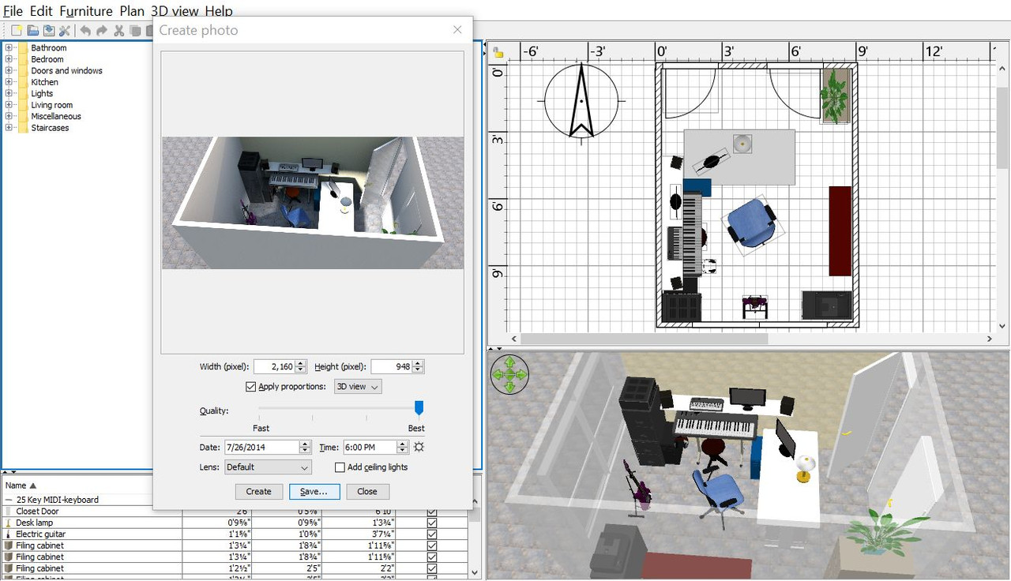Click the Save... button
The width and height of the screenshot is (1011, 581).
pos(314,491)
